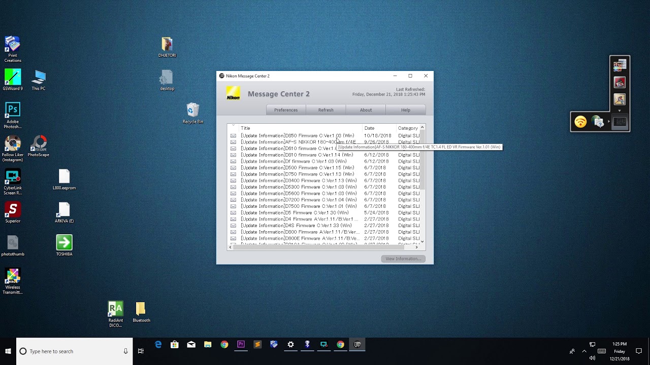Image resolution: width=650 pixels, height=365 pixels.
Task: Open CyberLink Screen Recorder desktop shortcut
Action: (x=13, y=182)
